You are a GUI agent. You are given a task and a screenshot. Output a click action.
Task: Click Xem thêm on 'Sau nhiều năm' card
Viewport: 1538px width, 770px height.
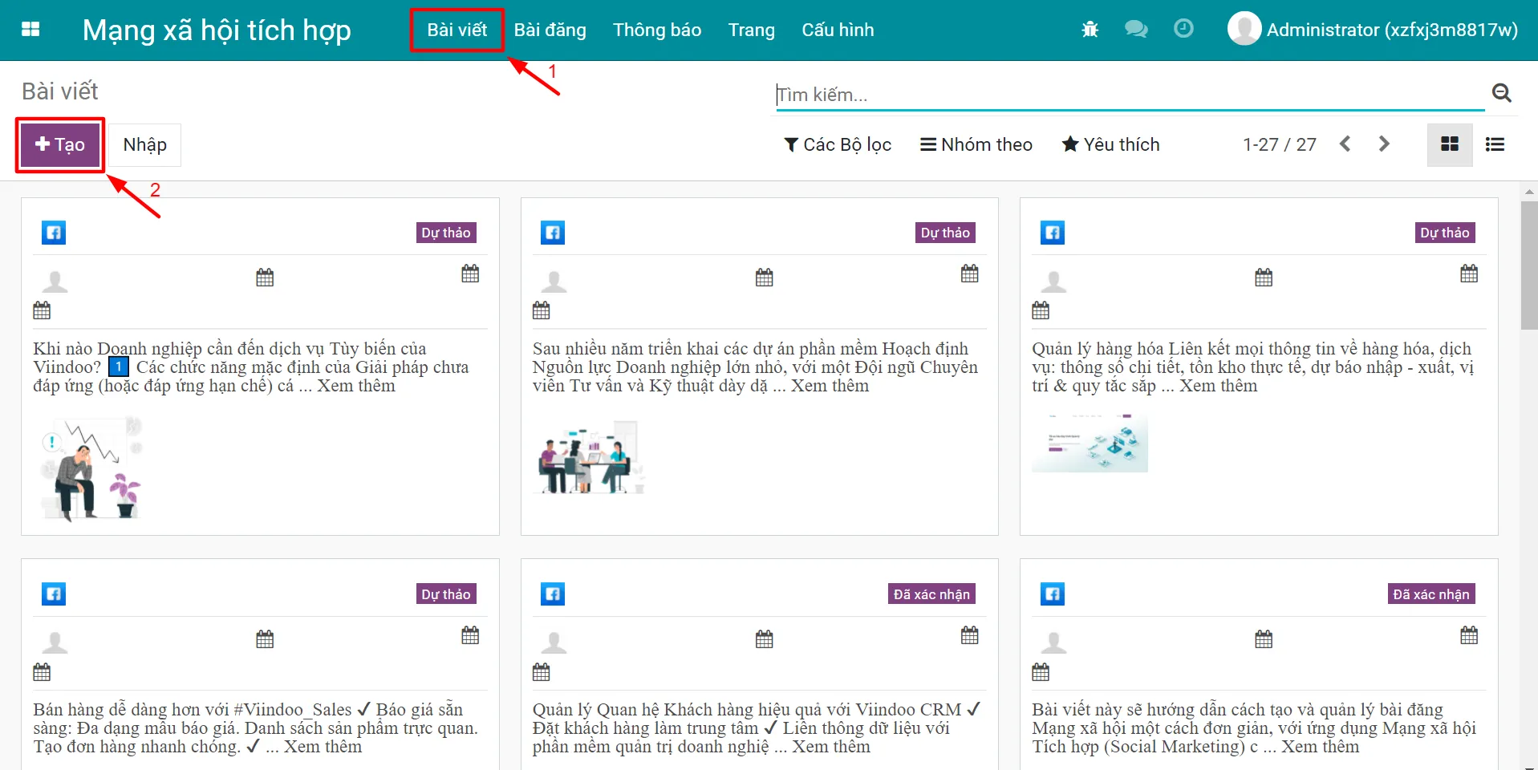(830, 386)
